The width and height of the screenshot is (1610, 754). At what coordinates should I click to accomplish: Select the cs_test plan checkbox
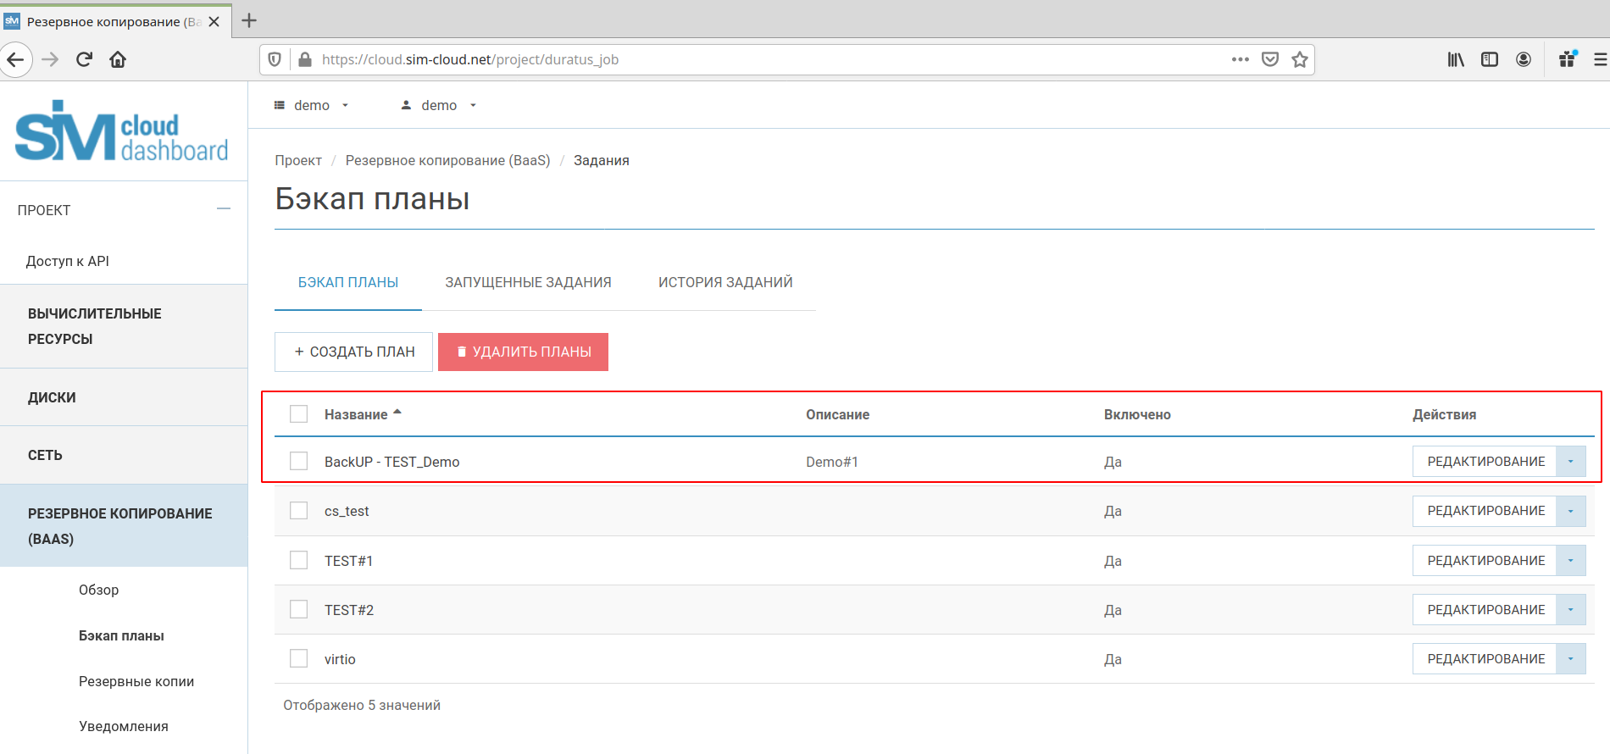point(299,511)
